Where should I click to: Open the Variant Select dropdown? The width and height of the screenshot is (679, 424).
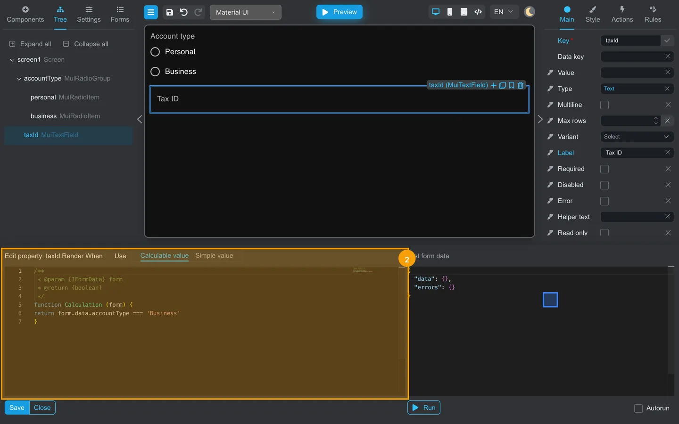(637, 137)
